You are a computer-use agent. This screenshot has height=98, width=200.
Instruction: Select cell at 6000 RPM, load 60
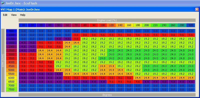[x=67, y=78]
